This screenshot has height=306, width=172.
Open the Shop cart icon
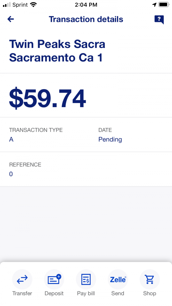[150, 280]
